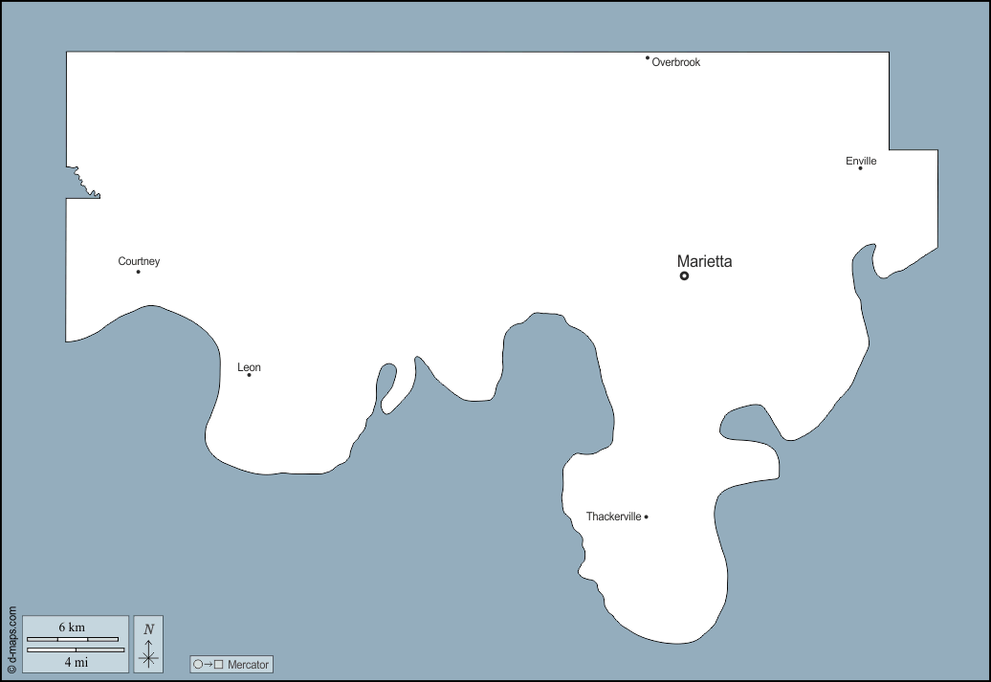The image size is (991, 682).
Task: Click the circle symbol in Mercator legend
Action: (x=198, y=664)
